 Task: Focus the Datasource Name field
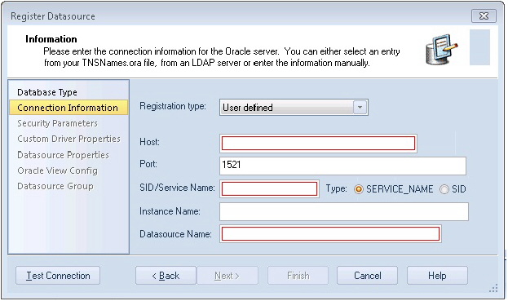click(330, 234)
